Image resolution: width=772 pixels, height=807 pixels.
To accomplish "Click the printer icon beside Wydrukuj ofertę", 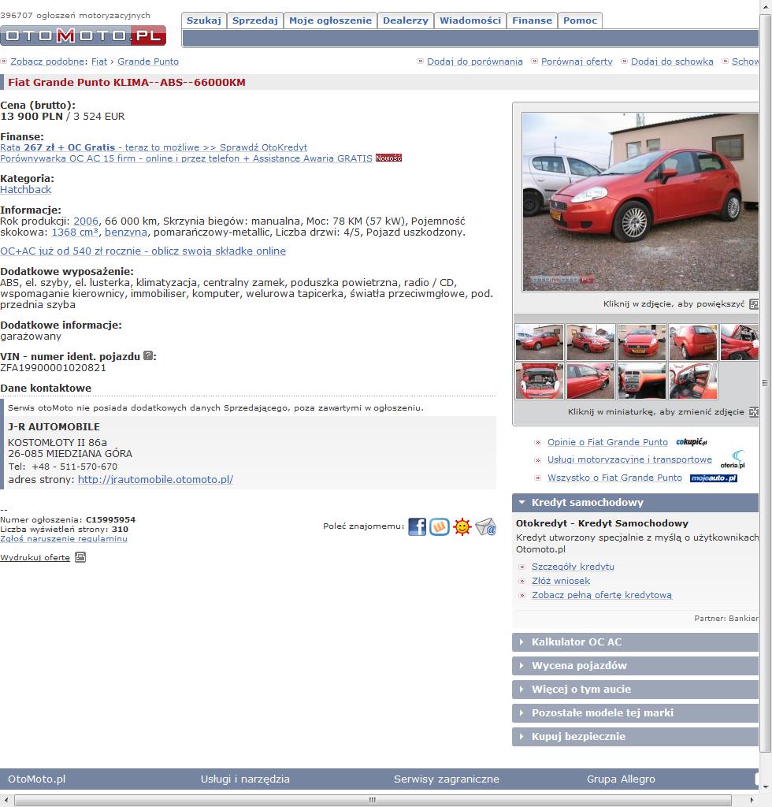I will click(x=80, y=557).
